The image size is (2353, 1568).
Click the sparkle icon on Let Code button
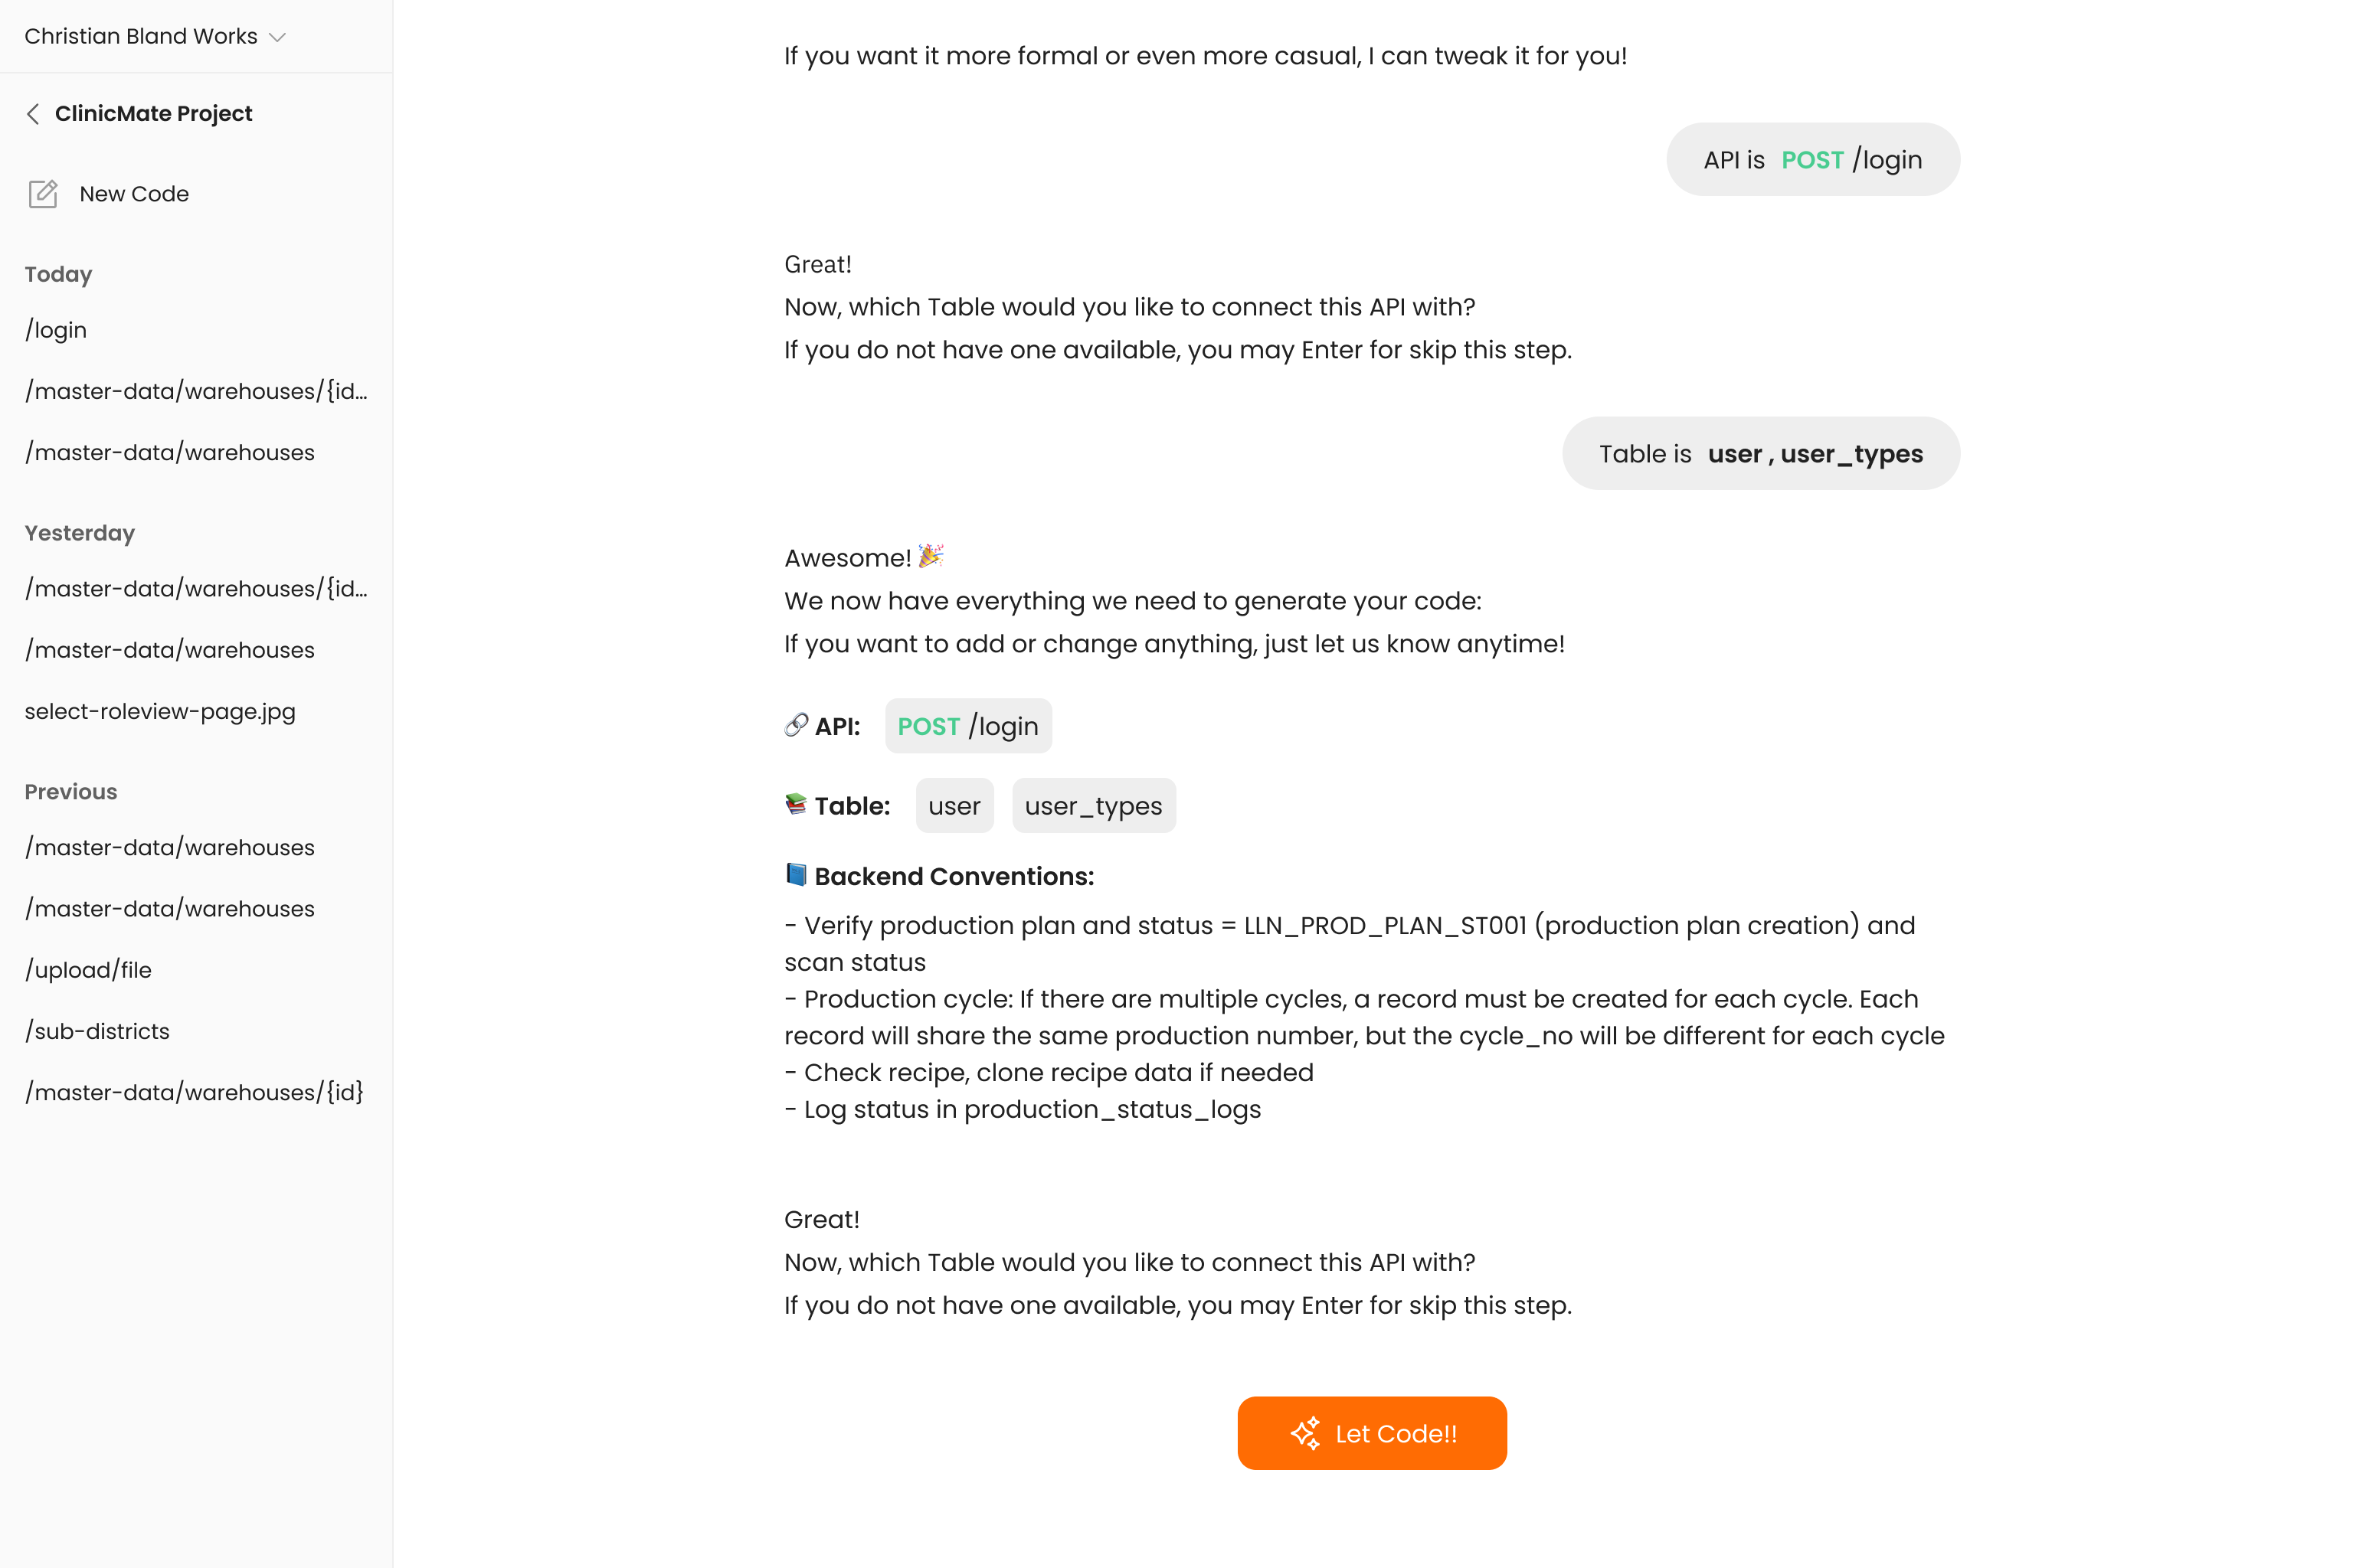point(1304,1433)
